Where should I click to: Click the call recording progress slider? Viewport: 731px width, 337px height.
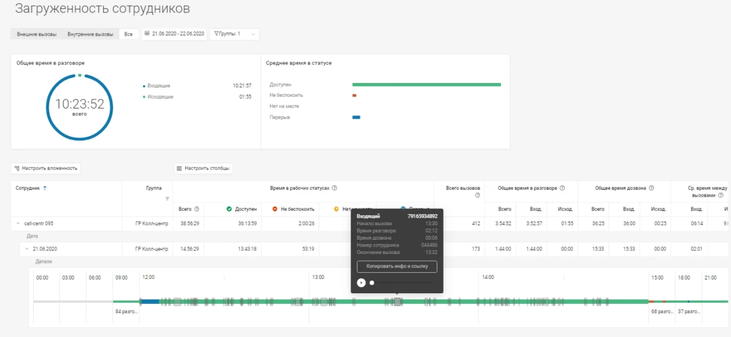[401, 283]
